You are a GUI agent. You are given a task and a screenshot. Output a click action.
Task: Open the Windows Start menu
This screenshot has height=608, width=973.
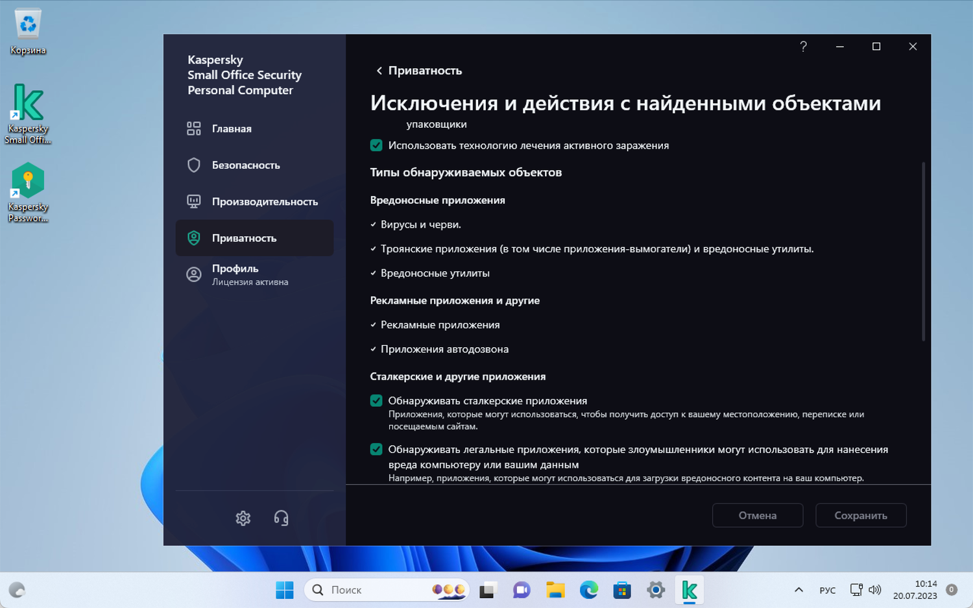284,590
